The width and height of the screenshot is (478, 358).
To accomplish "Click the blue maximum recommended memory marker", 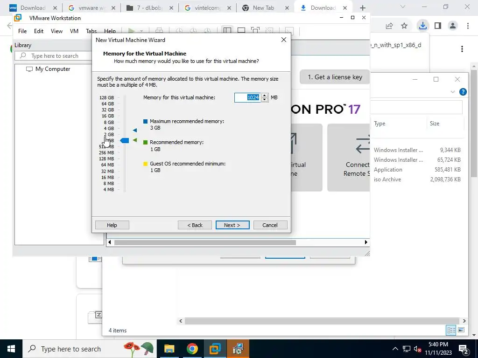I will (x=135, y=130).
